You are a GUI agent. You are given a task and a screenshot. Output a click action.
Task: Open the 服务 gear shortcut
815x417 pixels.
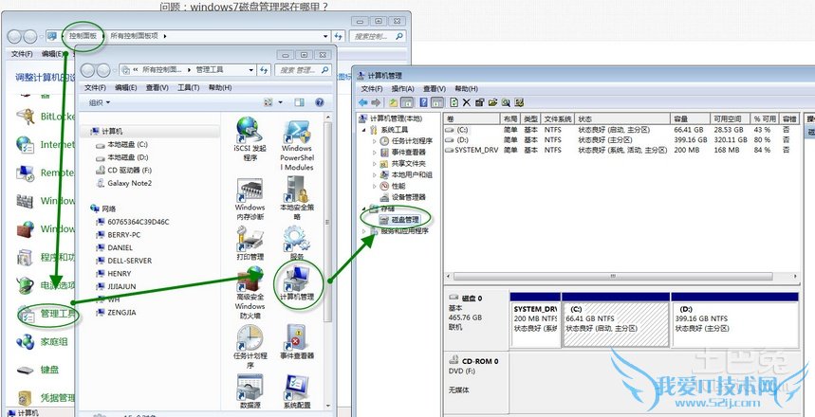(297, 245)
